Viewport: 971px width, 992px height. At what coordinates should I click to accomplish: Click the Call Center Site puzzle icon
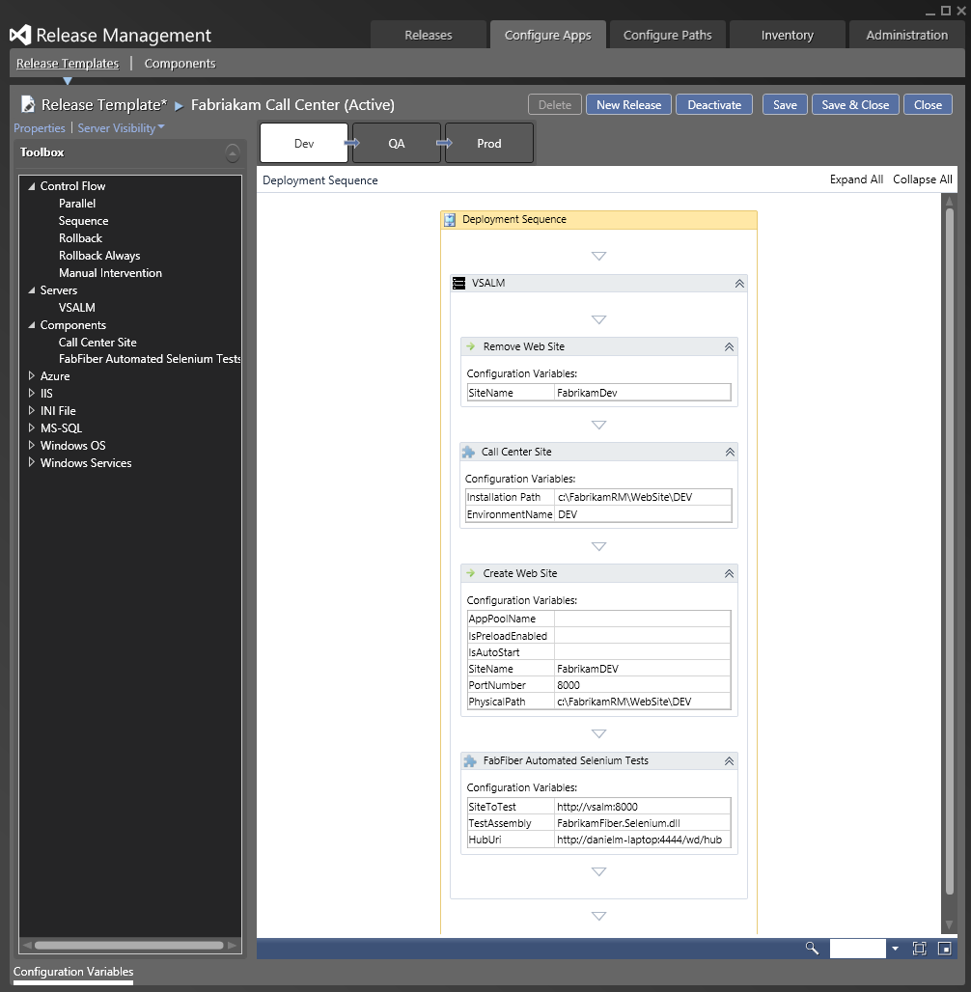click(468, 452)
